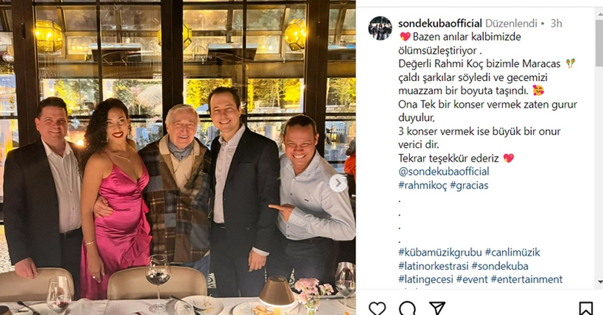This screenshot has height=315, width=603.
Task: Like the post with heart icon
Action: [377, 307]
